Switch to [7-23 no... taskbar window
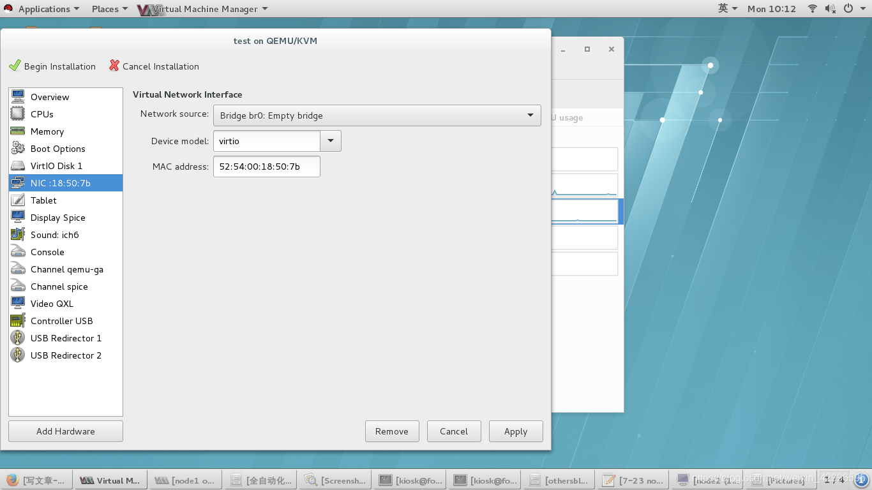 point(634,480)
